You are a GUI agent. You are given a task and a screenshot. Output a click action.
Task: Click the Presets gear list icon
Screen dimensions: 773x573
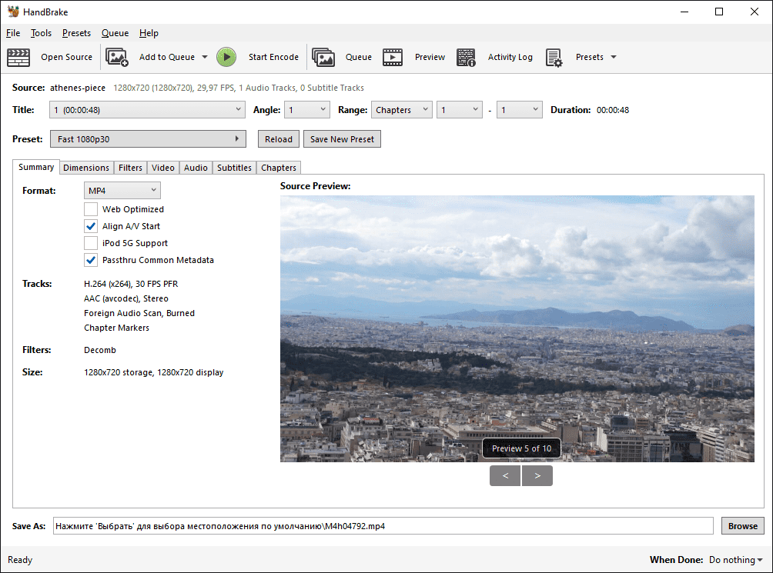point(554,57)
